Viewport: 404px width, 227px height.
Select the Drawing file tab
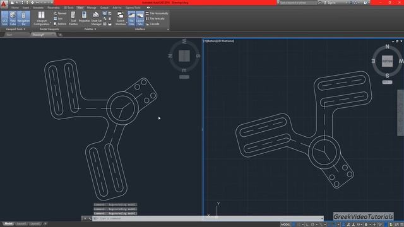tap(43, 35)
